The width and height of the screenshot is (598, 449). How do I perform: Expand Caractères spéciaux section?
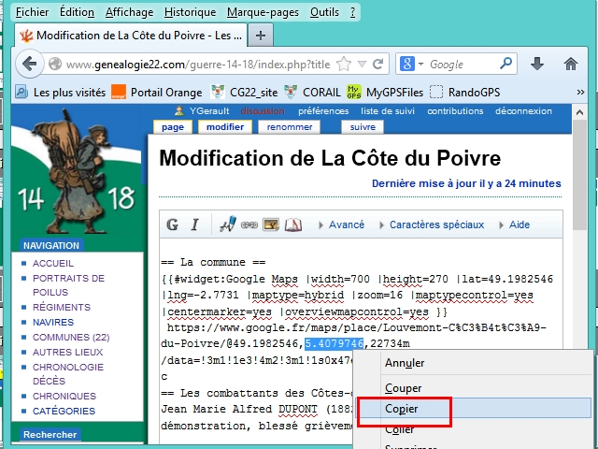(432, 224)
